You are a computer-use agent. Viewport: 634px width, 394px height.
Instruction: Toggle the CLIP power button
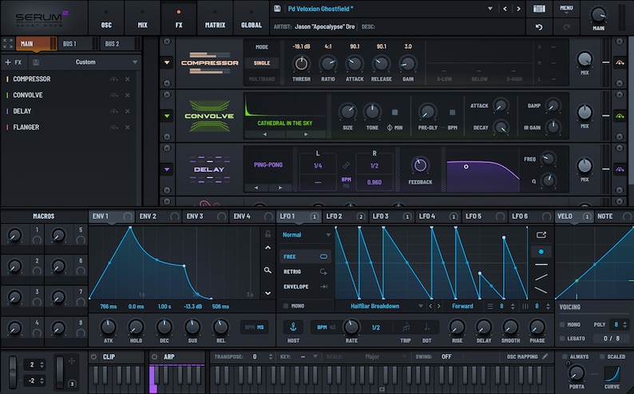(x=93, y=356)
